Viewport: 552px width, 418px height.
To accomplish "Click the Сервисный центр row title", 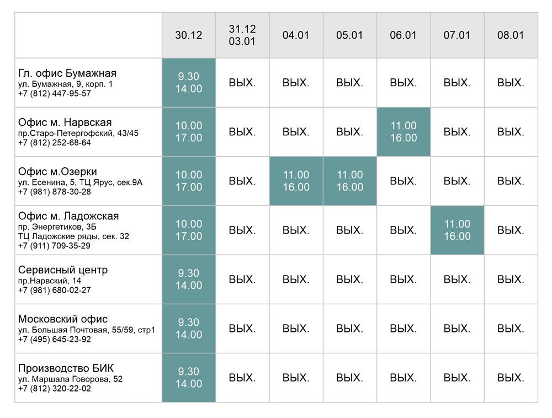I will coord(63,270).
